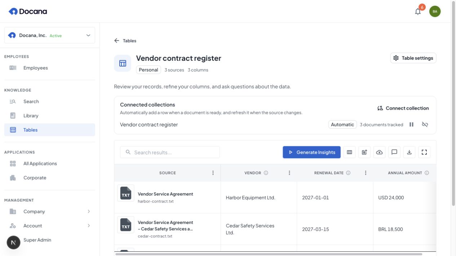The width and height of the screenshot is (456, 256).
Task: Unlink the Vendor contract register collection
Action: click(425, 124)
